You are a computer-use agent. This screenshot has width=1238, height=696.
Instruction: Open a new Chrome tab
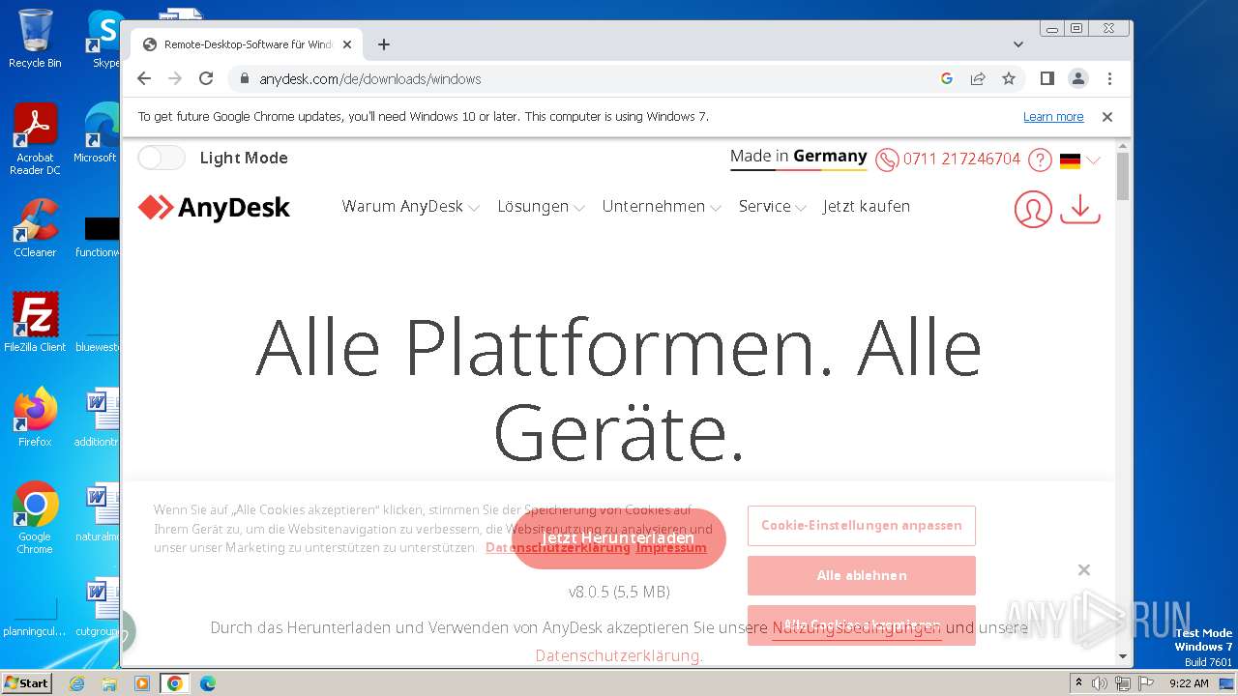[x=384, y=44]
